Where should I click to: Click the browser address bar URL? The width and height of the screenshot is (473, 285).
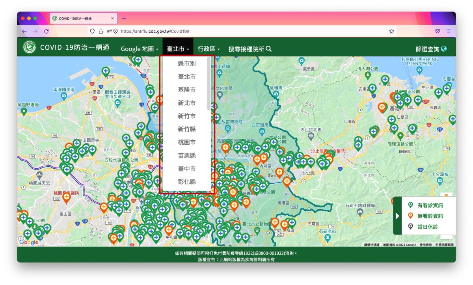tap(156, 31)
